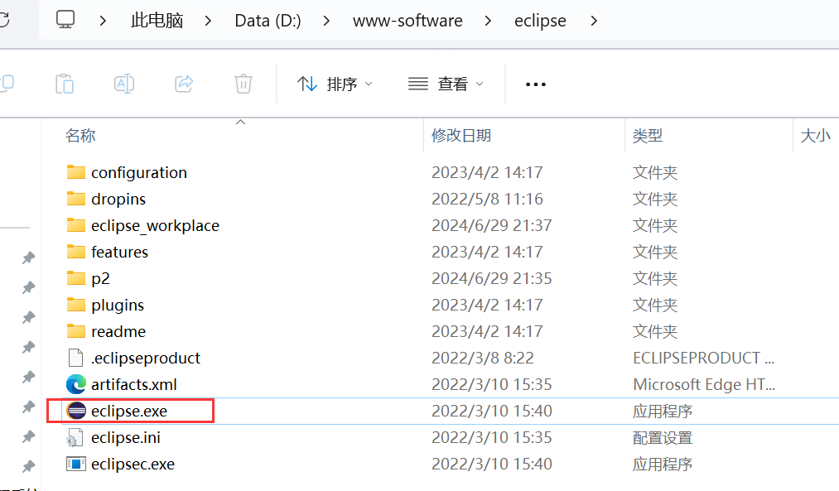The width and height of the screenshot is (839, 491).
Task: Click the dropins folder icon
Action: pyautogui.click(x=76, y=199)
